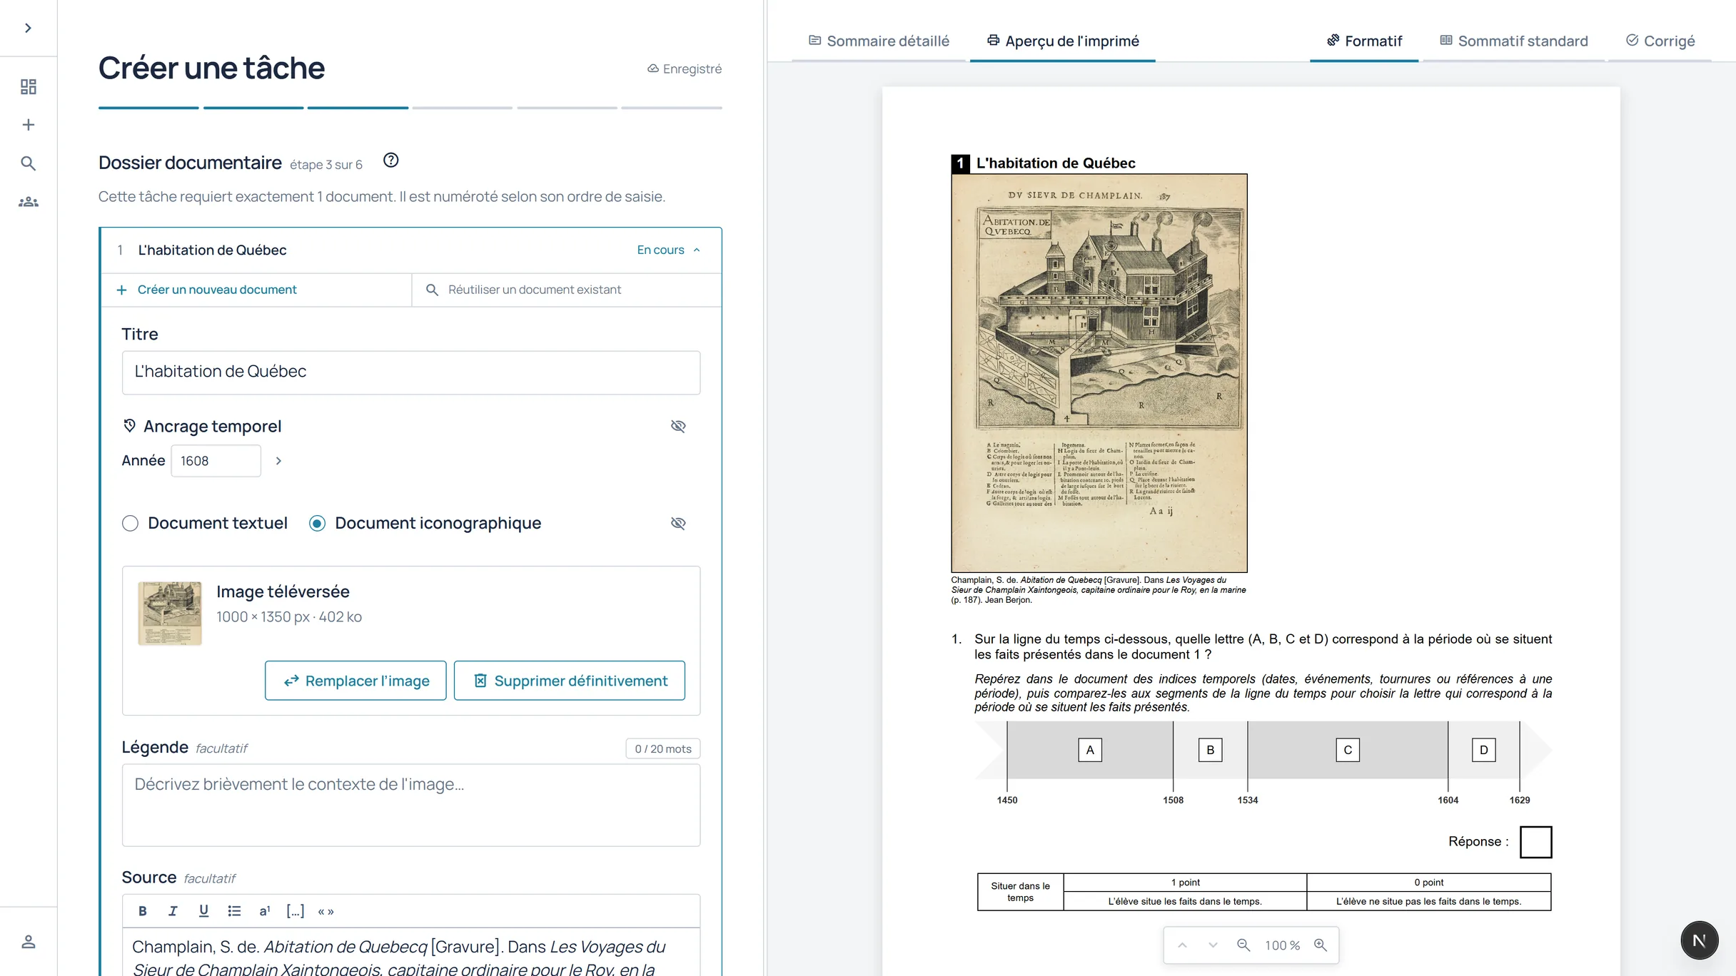Click the Enregistré save status
Screen dimensions: 1736x976
(684, 68)
